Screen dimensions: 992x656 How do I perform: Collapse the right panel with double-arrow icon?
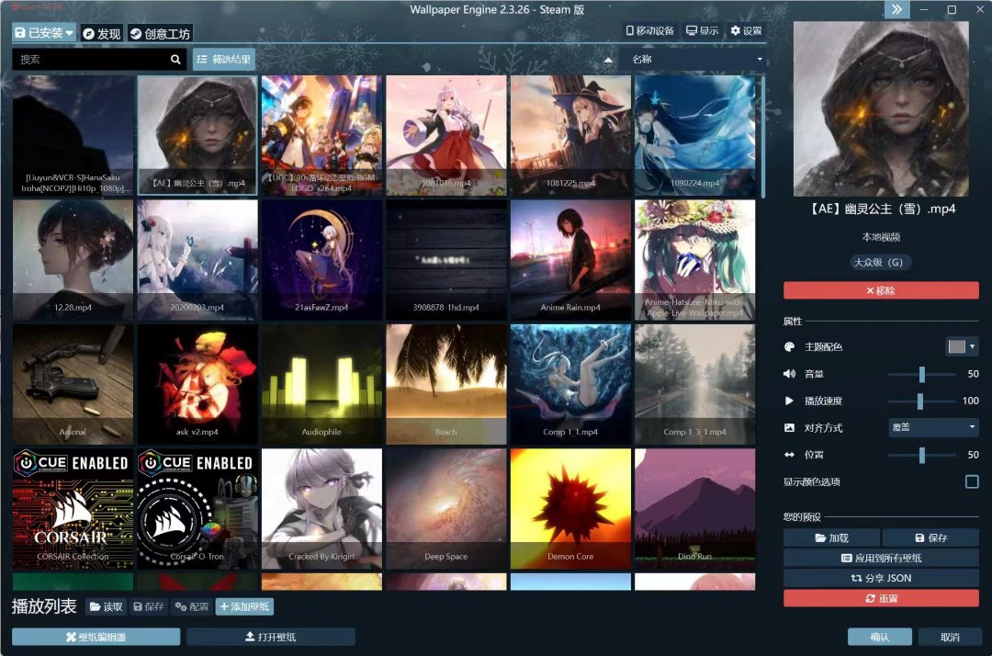coord(896,9)
